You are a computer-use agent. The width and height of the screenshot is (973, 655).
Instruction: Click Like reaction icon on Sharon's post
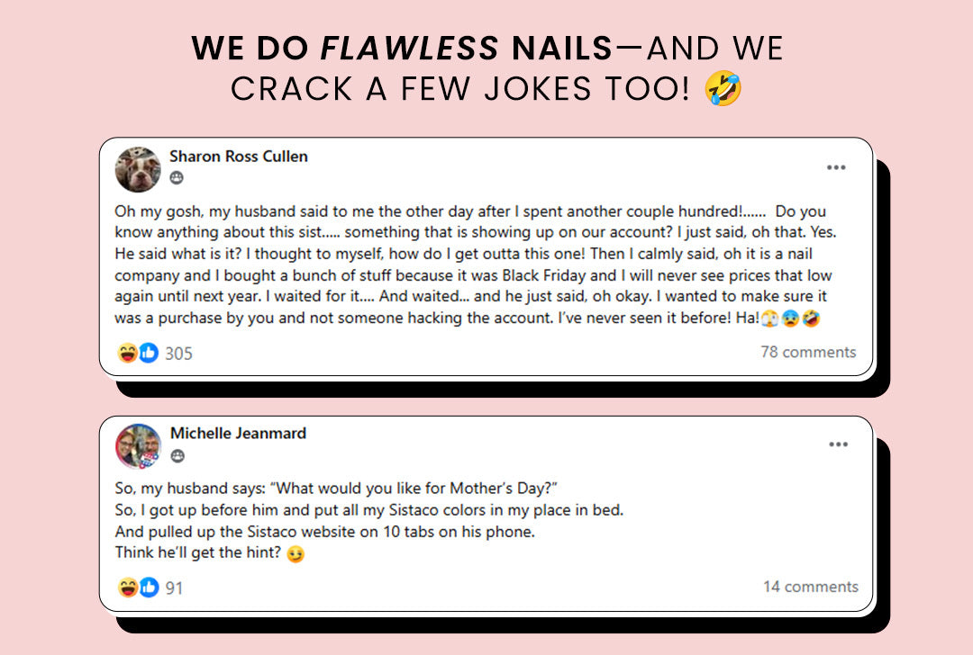(149, 353)
